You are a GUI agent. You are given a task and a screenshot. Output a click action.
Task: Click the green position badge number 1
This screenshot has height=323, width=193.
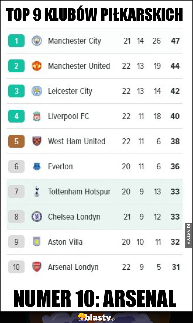[16, 41]
